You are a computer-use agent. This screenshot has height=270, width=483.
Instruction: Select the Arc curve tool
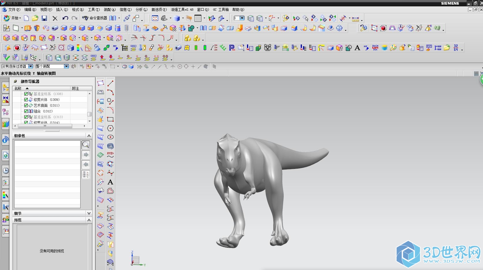coord(110,92)
